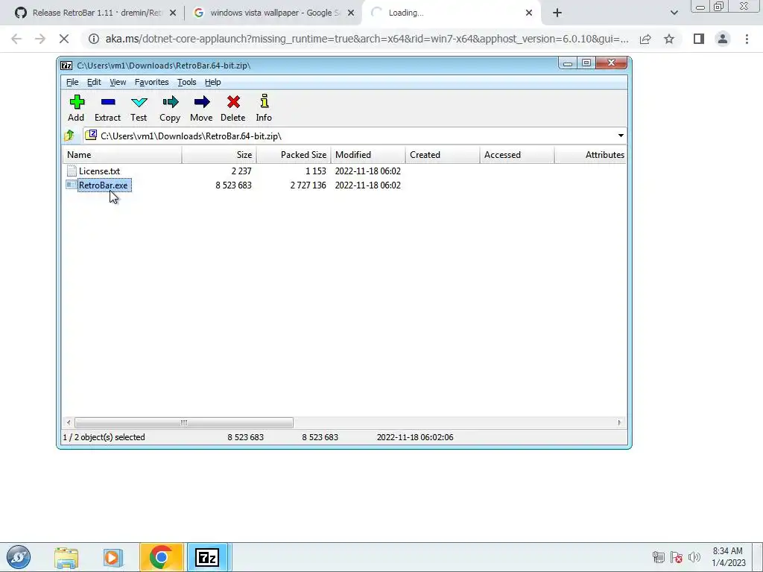Sort by the Size column header
This screenshot has width=763, height=572.
coord(219,155)
